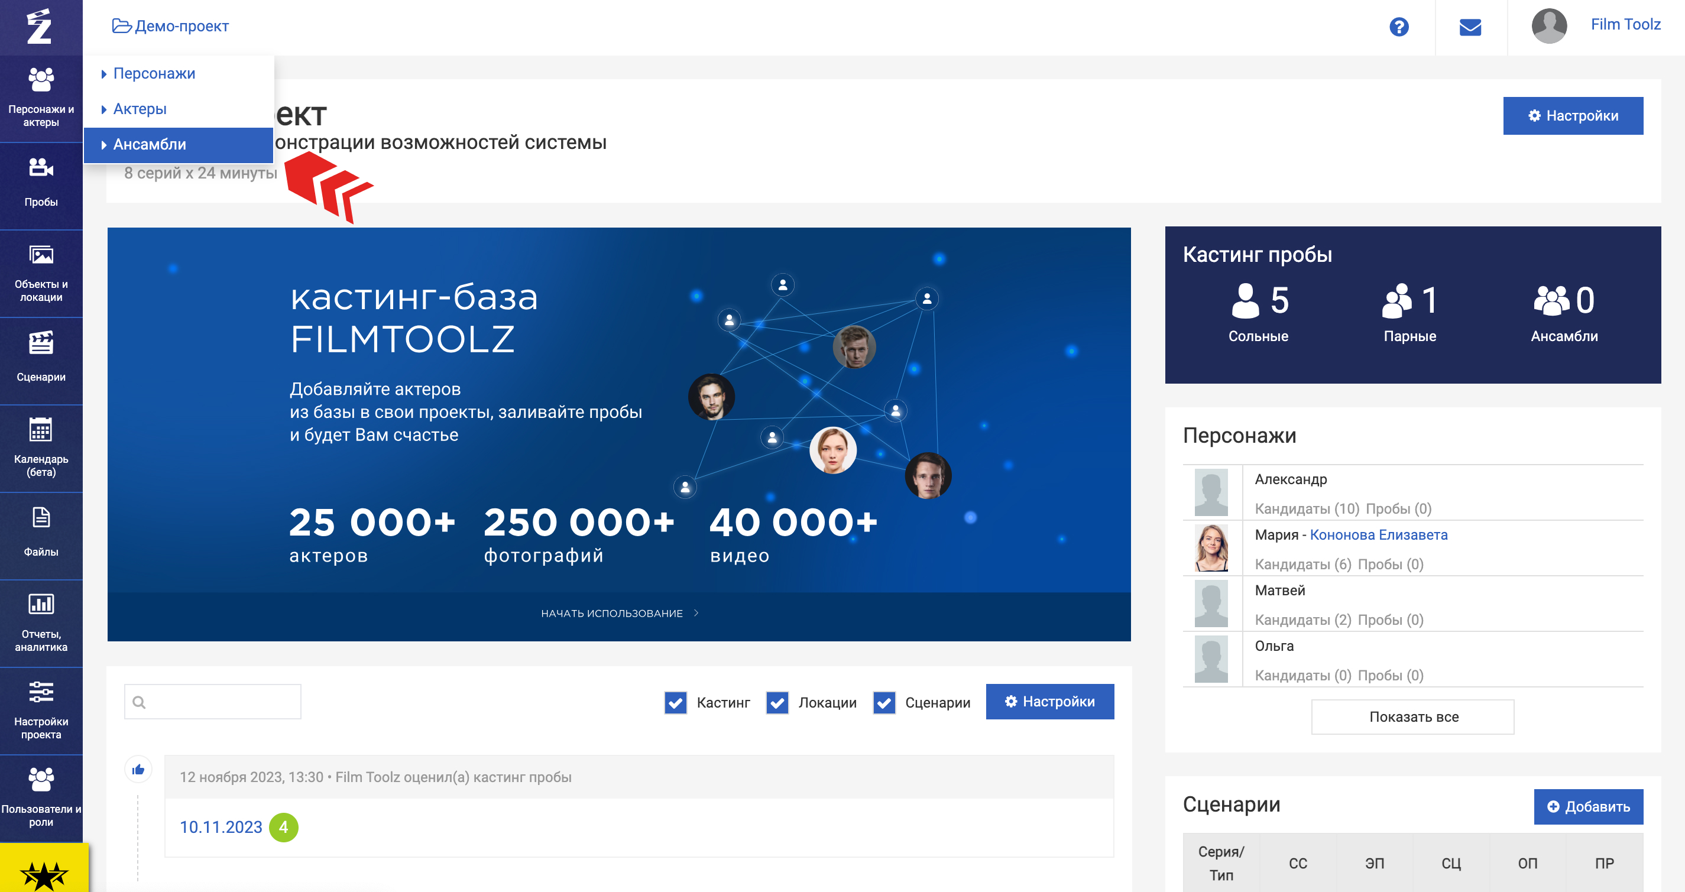Click the Ансамбли casting count icon

[x=1551, y=300]
